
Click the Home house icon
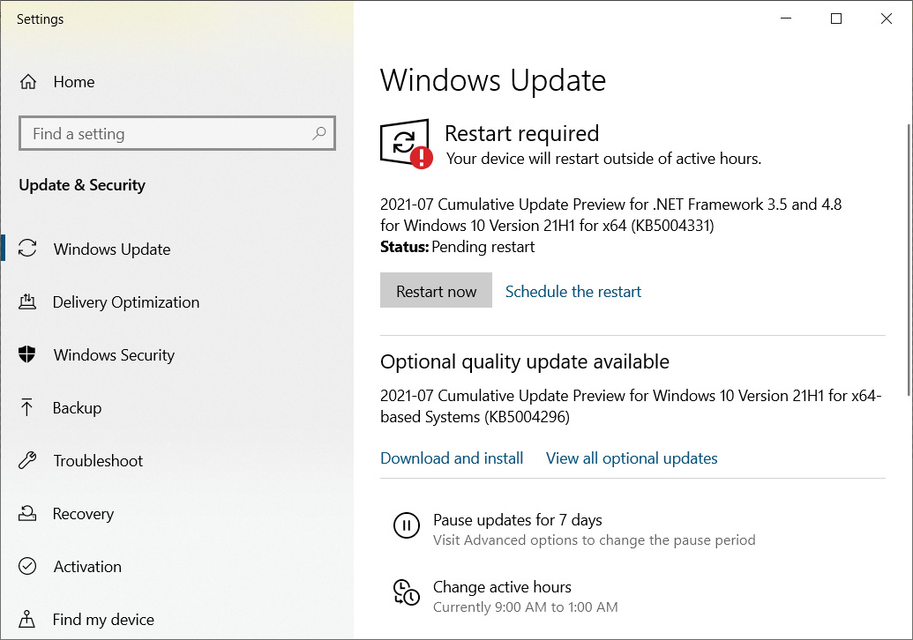click(28, 82)
